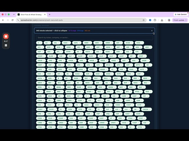
Task: Collapse the 843 stocks selected panel
Action: coord(94,31)
